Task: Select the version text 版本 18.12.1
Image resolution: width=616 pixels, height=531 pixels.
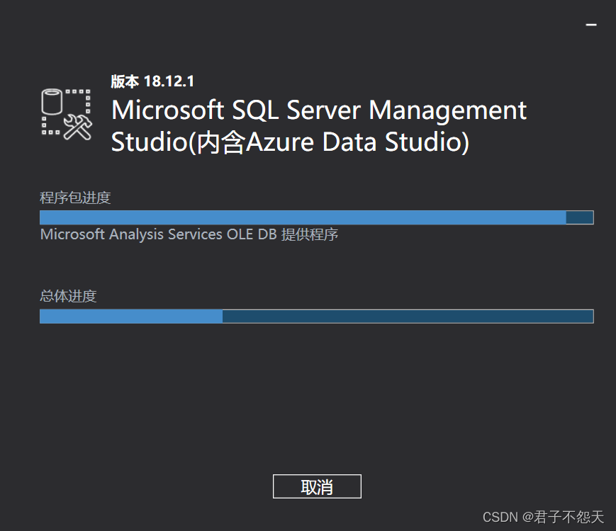Action: (152, 81)
